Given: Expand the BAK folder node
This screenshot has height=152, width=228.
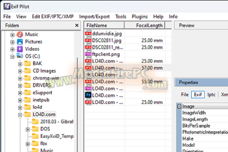Looking at the screenshot, I should click(20, 64).
